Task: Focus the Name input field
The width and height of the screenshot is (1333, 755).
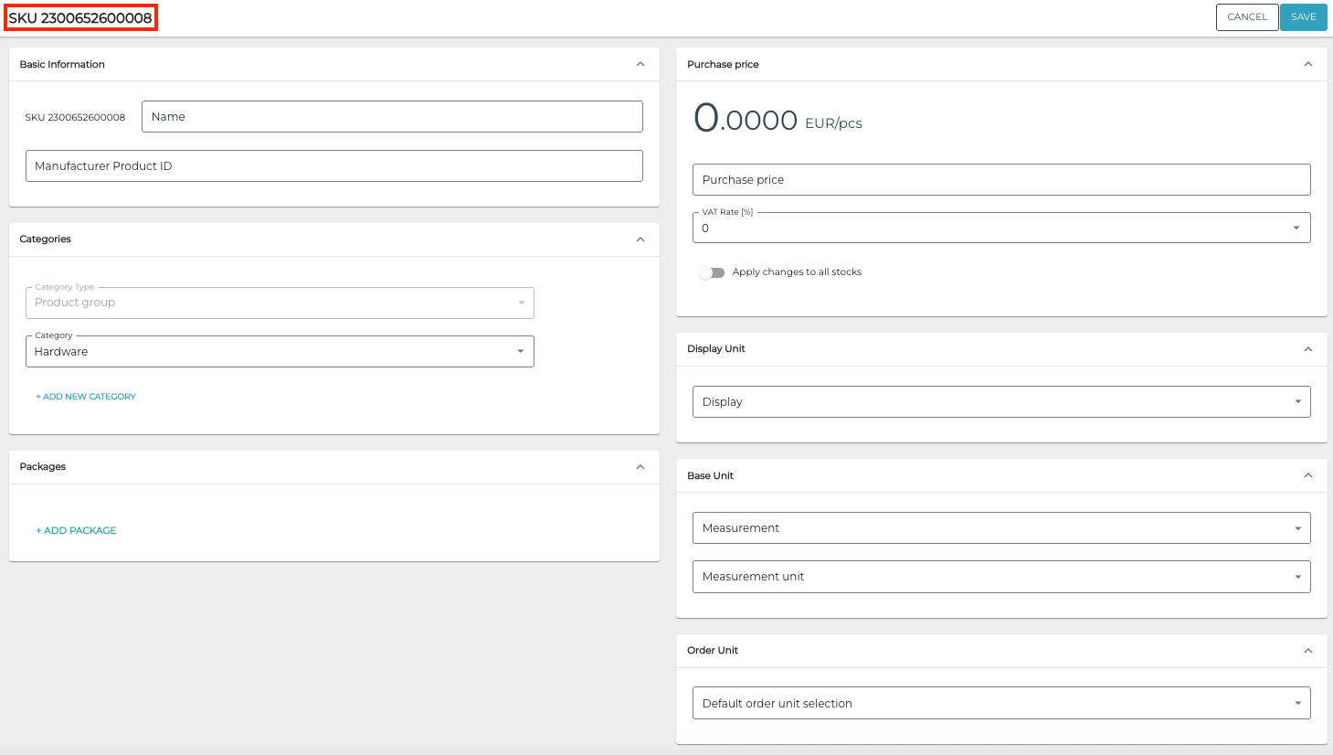Action: point(392,117)
